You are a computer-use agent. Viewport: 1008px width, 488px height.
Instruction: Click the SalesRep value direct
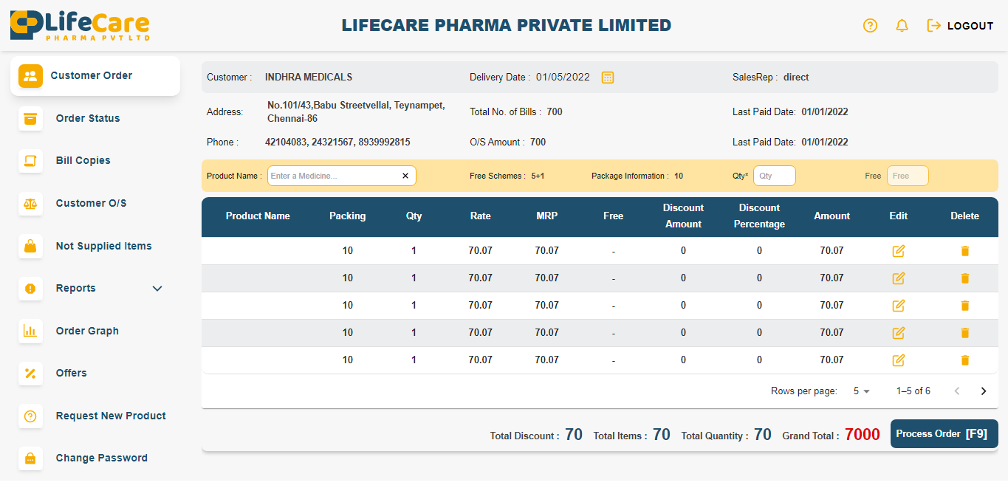click(796, 77)
